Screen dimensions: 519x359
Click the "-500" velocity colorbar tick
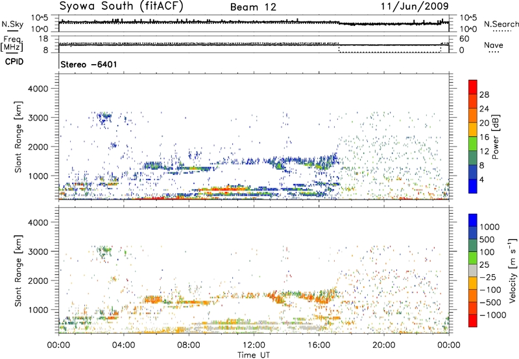point(490,303)
